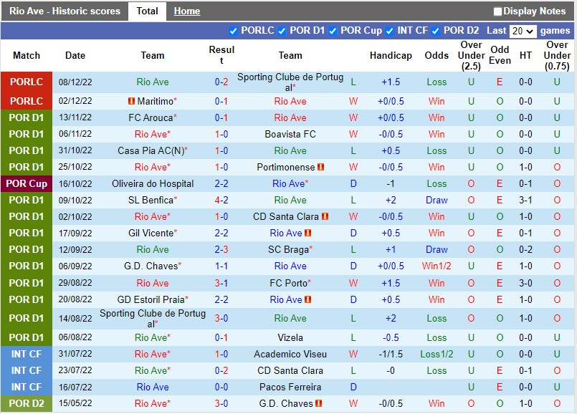Click the Academico Viseu team name
The width and height of the screenshot is (577, 414).
[x=290, y=354]
